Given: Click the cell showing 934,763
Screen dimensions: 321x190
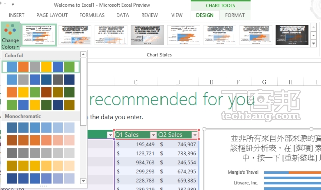Looking at the screenshot, I should 136,162.
